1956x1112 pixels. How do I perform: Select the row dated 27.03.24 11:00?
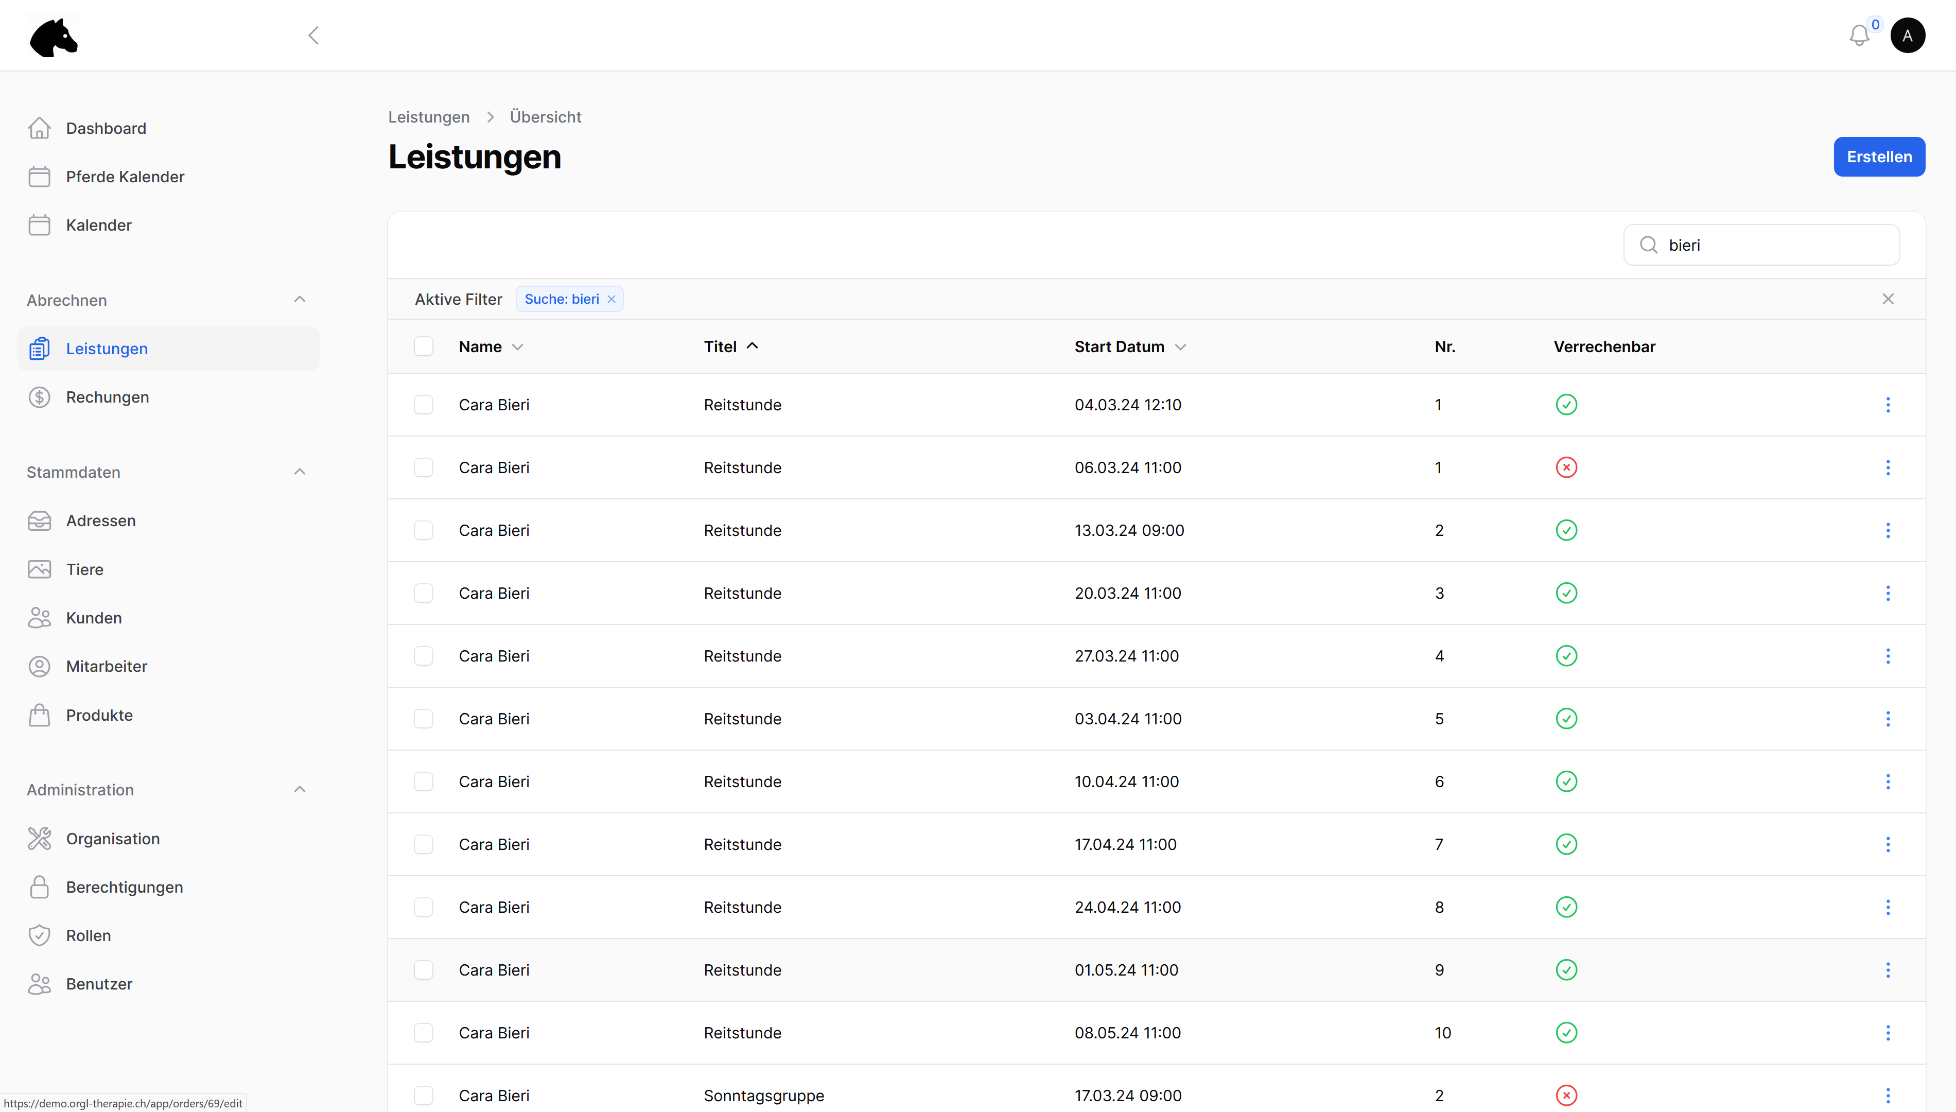(x=423, y=656)
